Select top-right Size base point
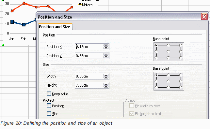The image size is (210, 129). tap(181, 75)
